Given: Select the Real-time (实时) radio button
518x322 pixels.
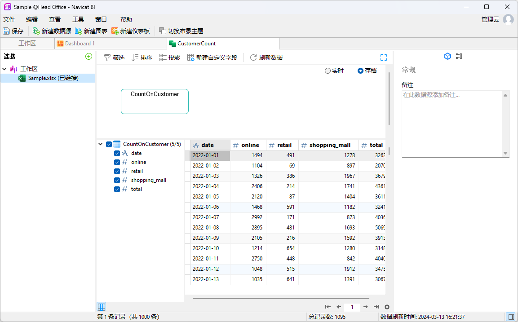Looking at the screenshot, I should pos(328,71).
